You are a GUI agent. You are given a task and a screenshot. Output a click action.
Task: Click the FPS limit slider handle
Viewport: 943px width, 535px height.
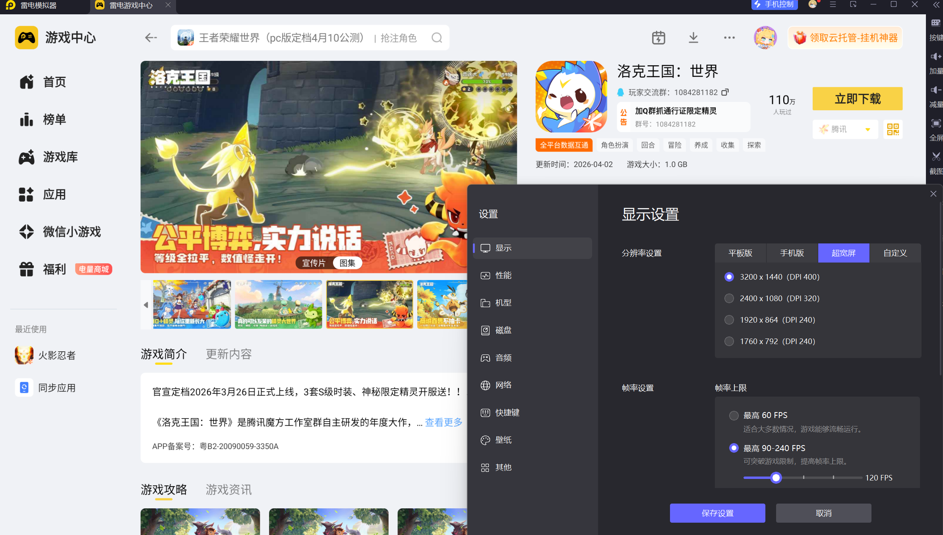pos(776,477)
